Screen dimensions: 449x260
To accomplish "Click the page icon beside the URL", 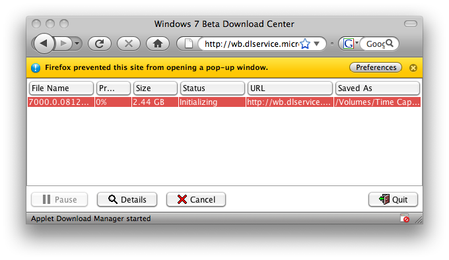I will coord(188,44).
